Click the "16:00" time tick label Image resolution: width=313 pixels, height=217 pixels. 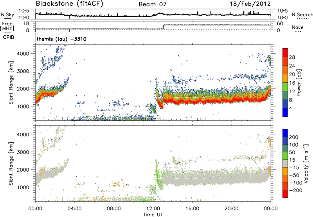tap(192, 209)
